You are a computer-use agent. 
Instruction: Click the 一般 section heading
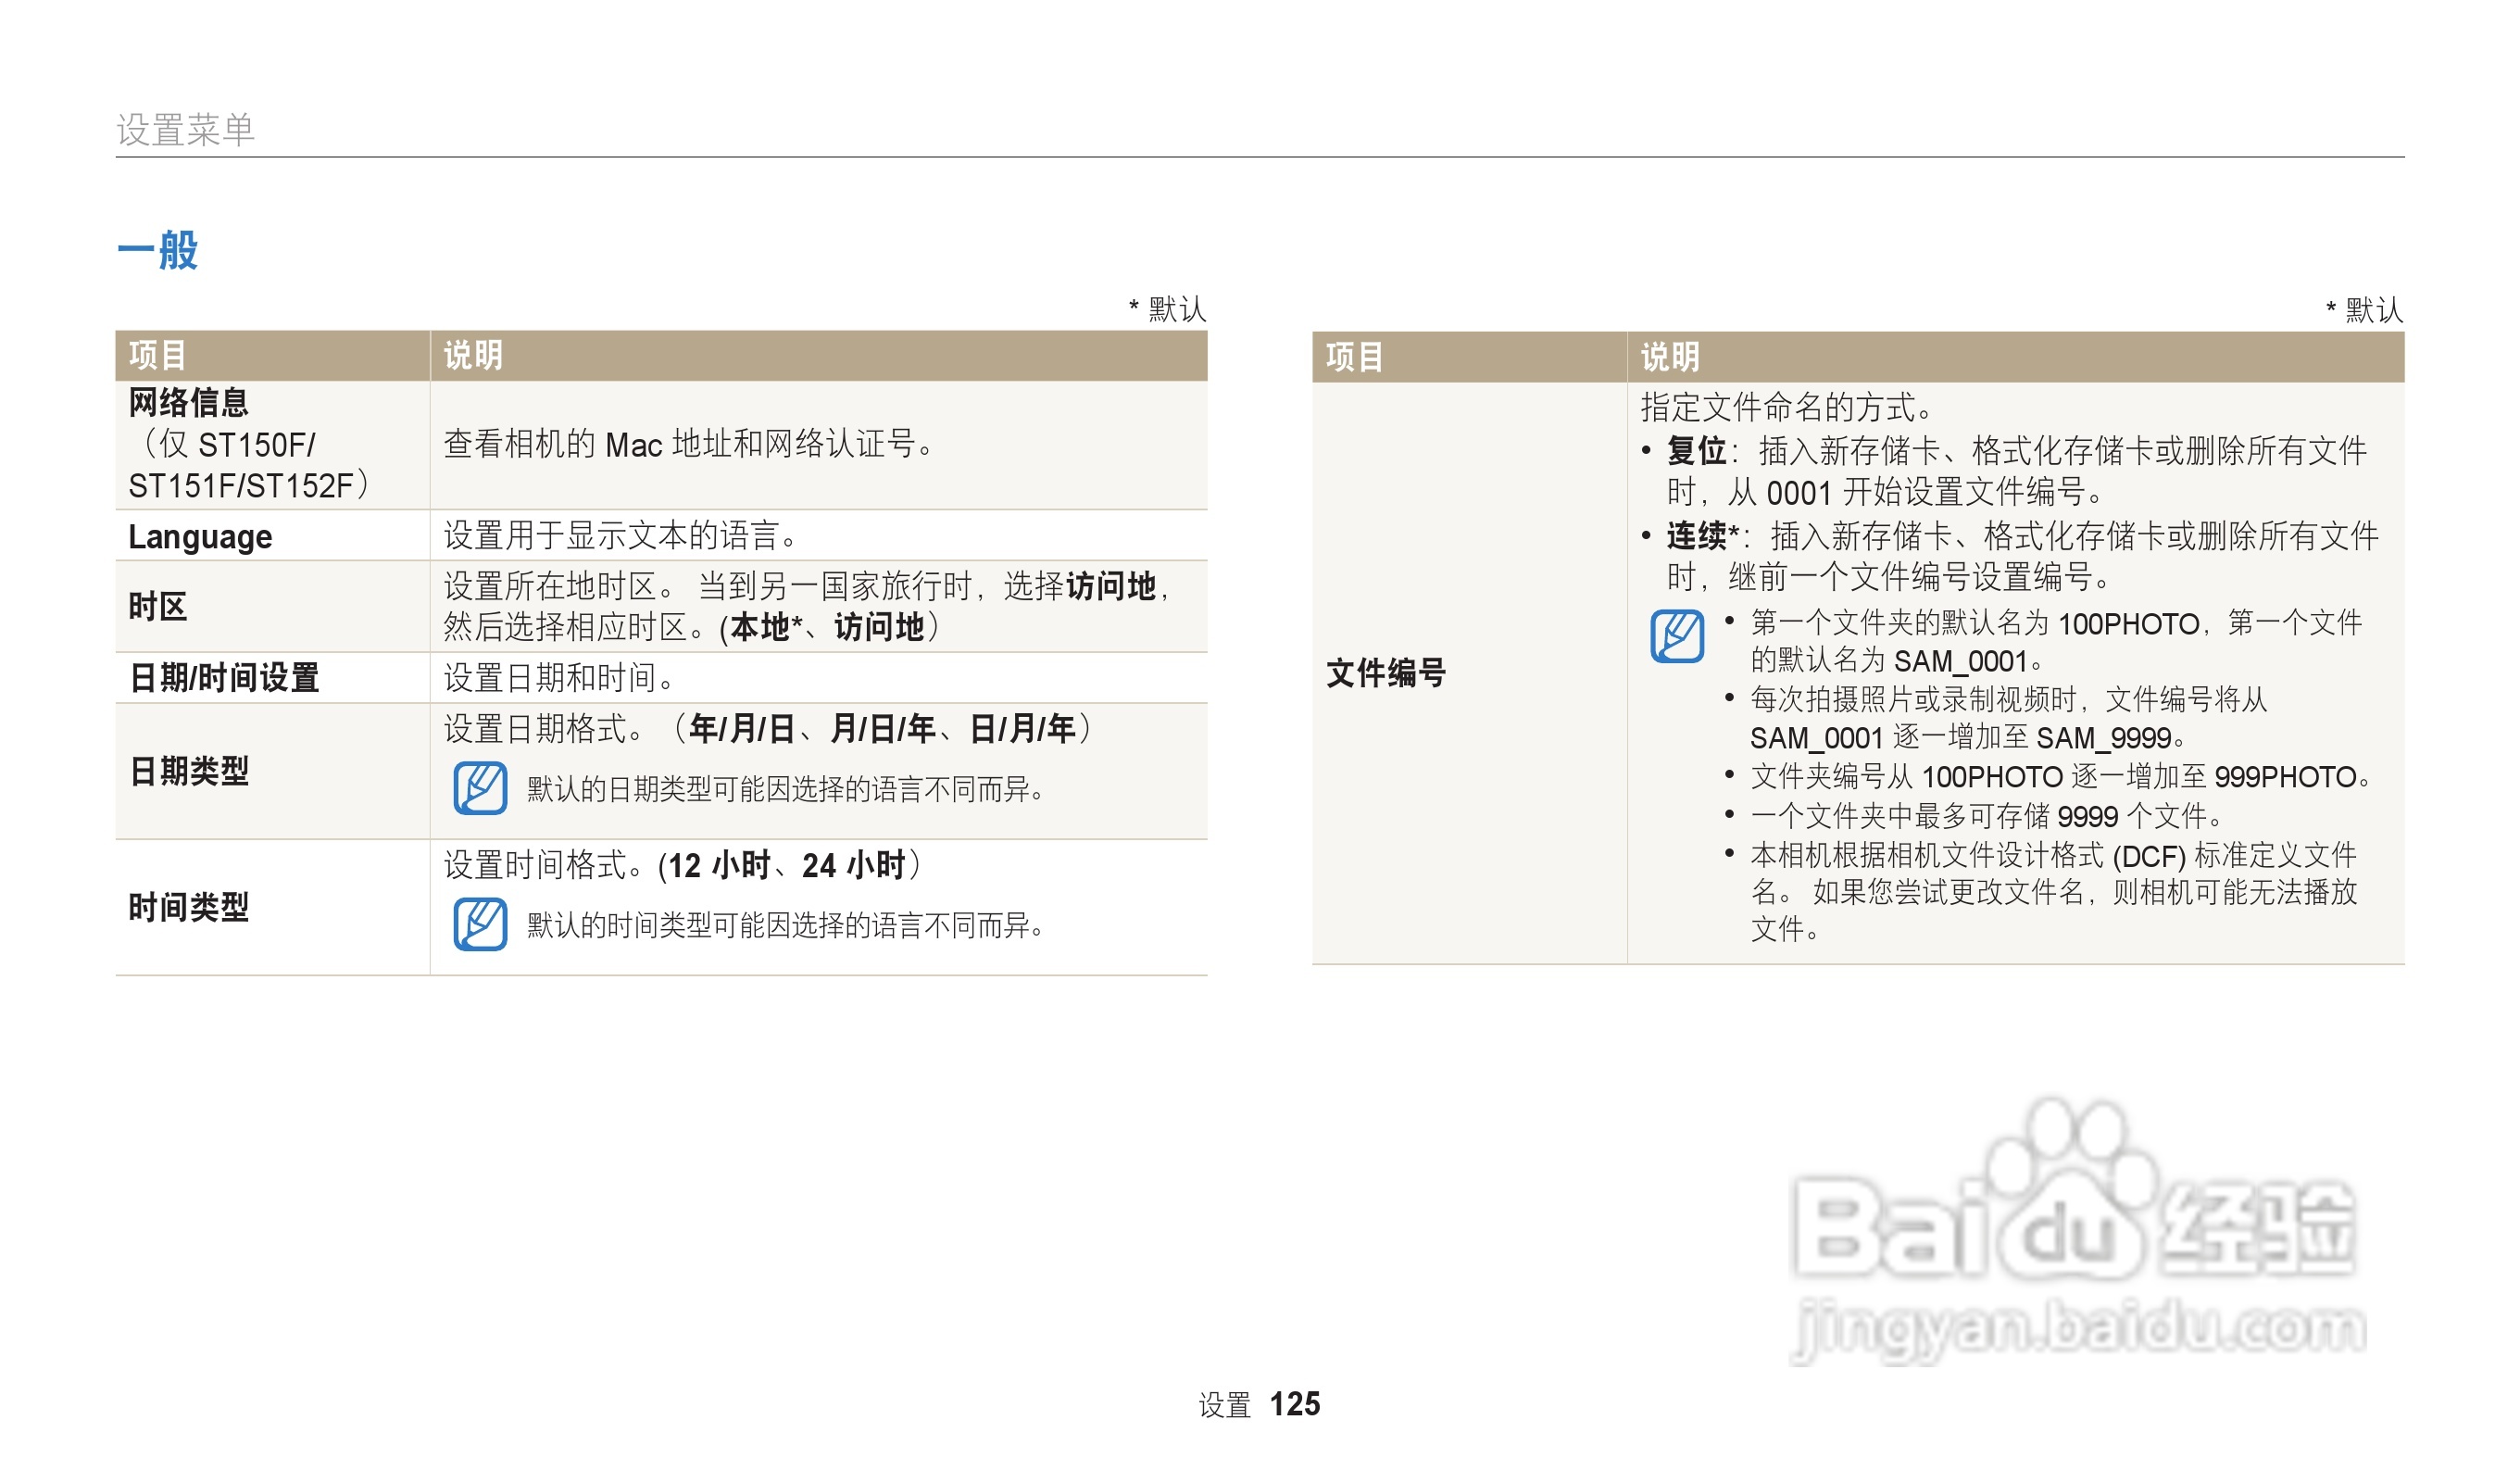158,249
